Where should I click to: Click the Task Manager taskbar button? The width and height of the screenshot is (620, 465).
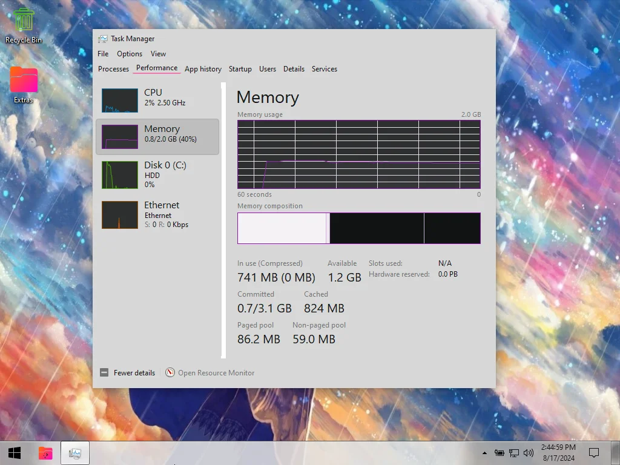point(74,453)
